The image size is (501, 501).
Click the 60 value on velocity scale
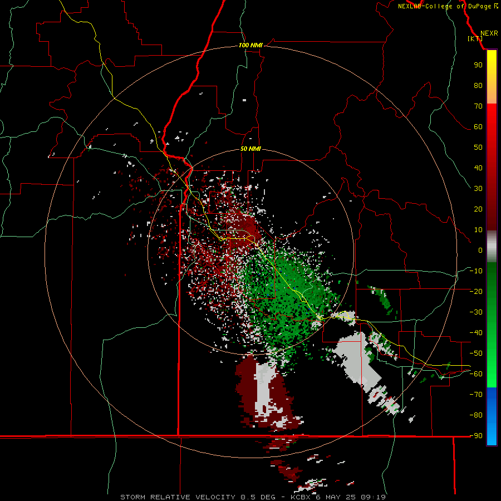[478, 127]
